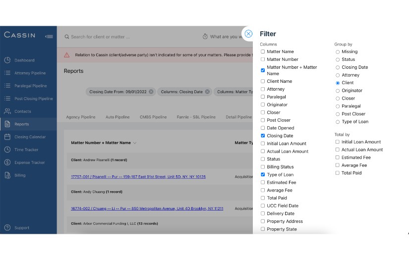Open the 17757-001 Pisanelli matter link
409x260 pixels.
(138, 177)
